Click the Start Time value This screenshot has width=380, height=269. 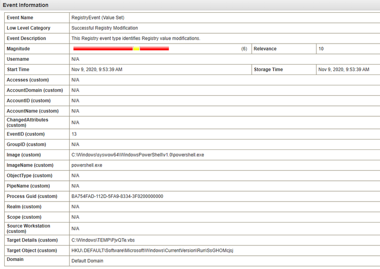(x=97, y=70)
